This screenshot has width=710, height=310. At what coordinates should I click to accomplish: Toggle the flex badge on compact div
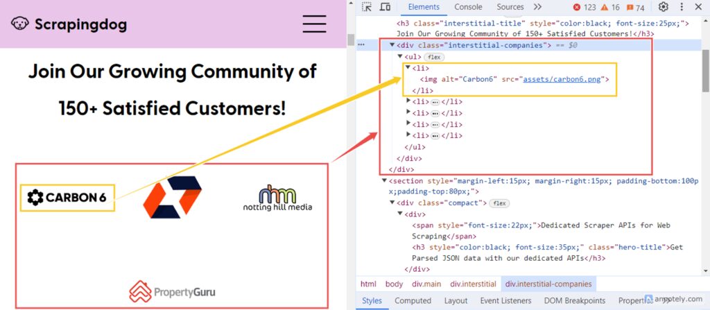499,203
